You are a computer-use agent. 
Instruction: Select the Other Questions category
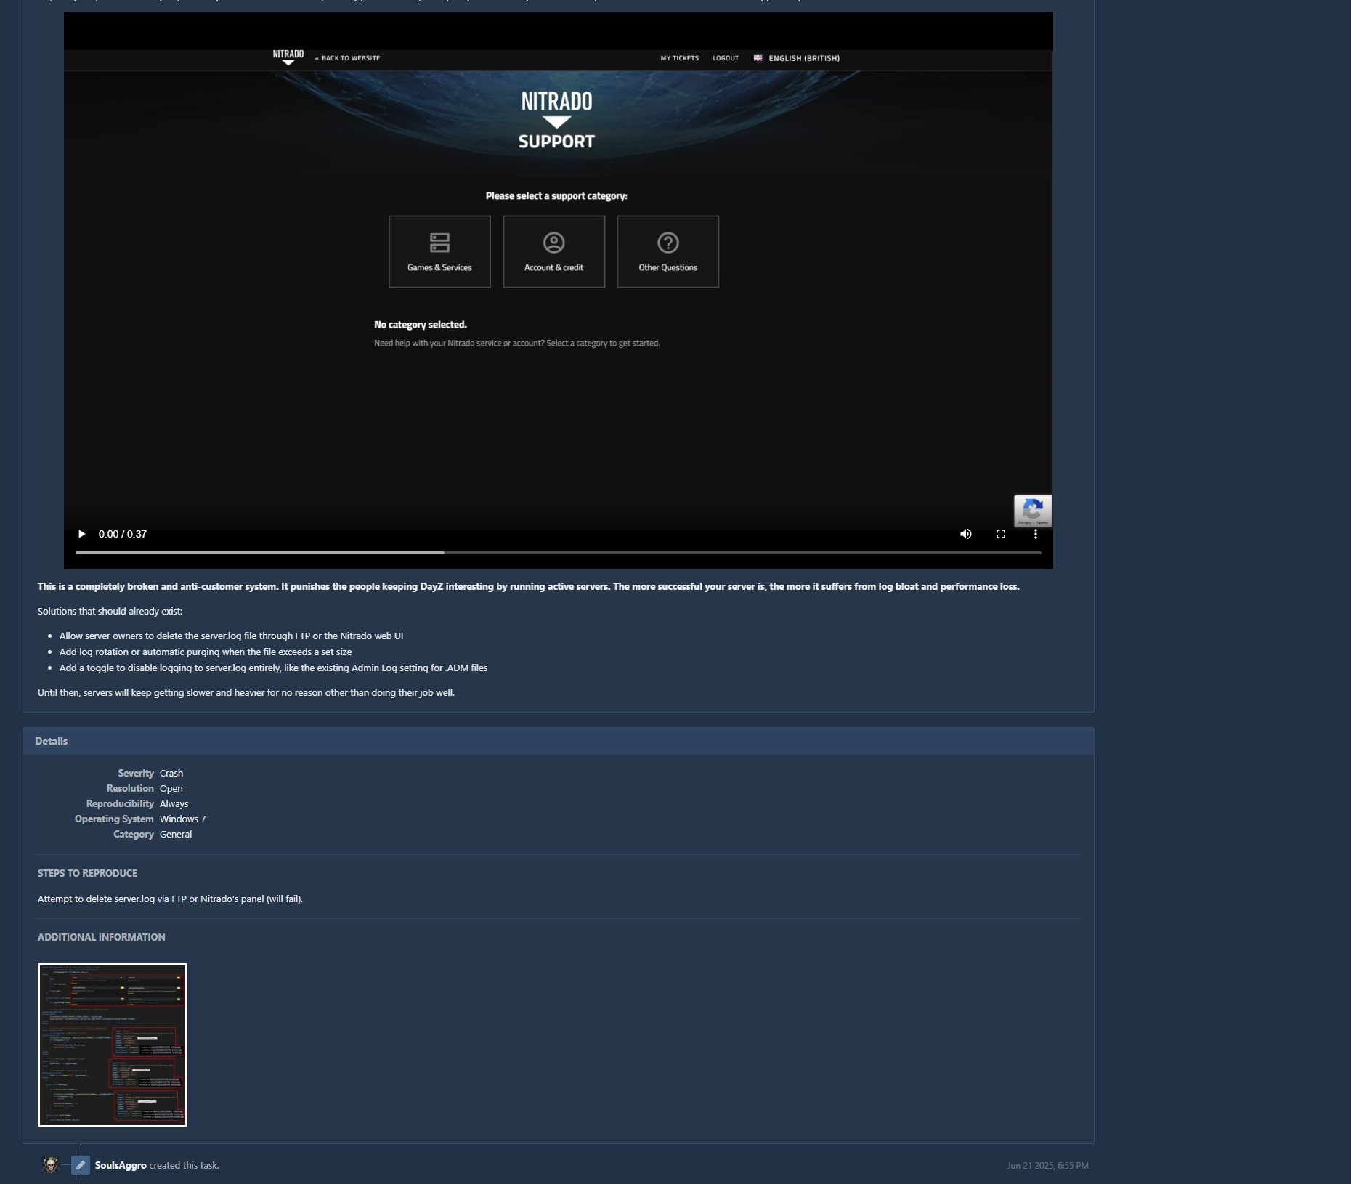pyautogui.click(x=668, y=251)
